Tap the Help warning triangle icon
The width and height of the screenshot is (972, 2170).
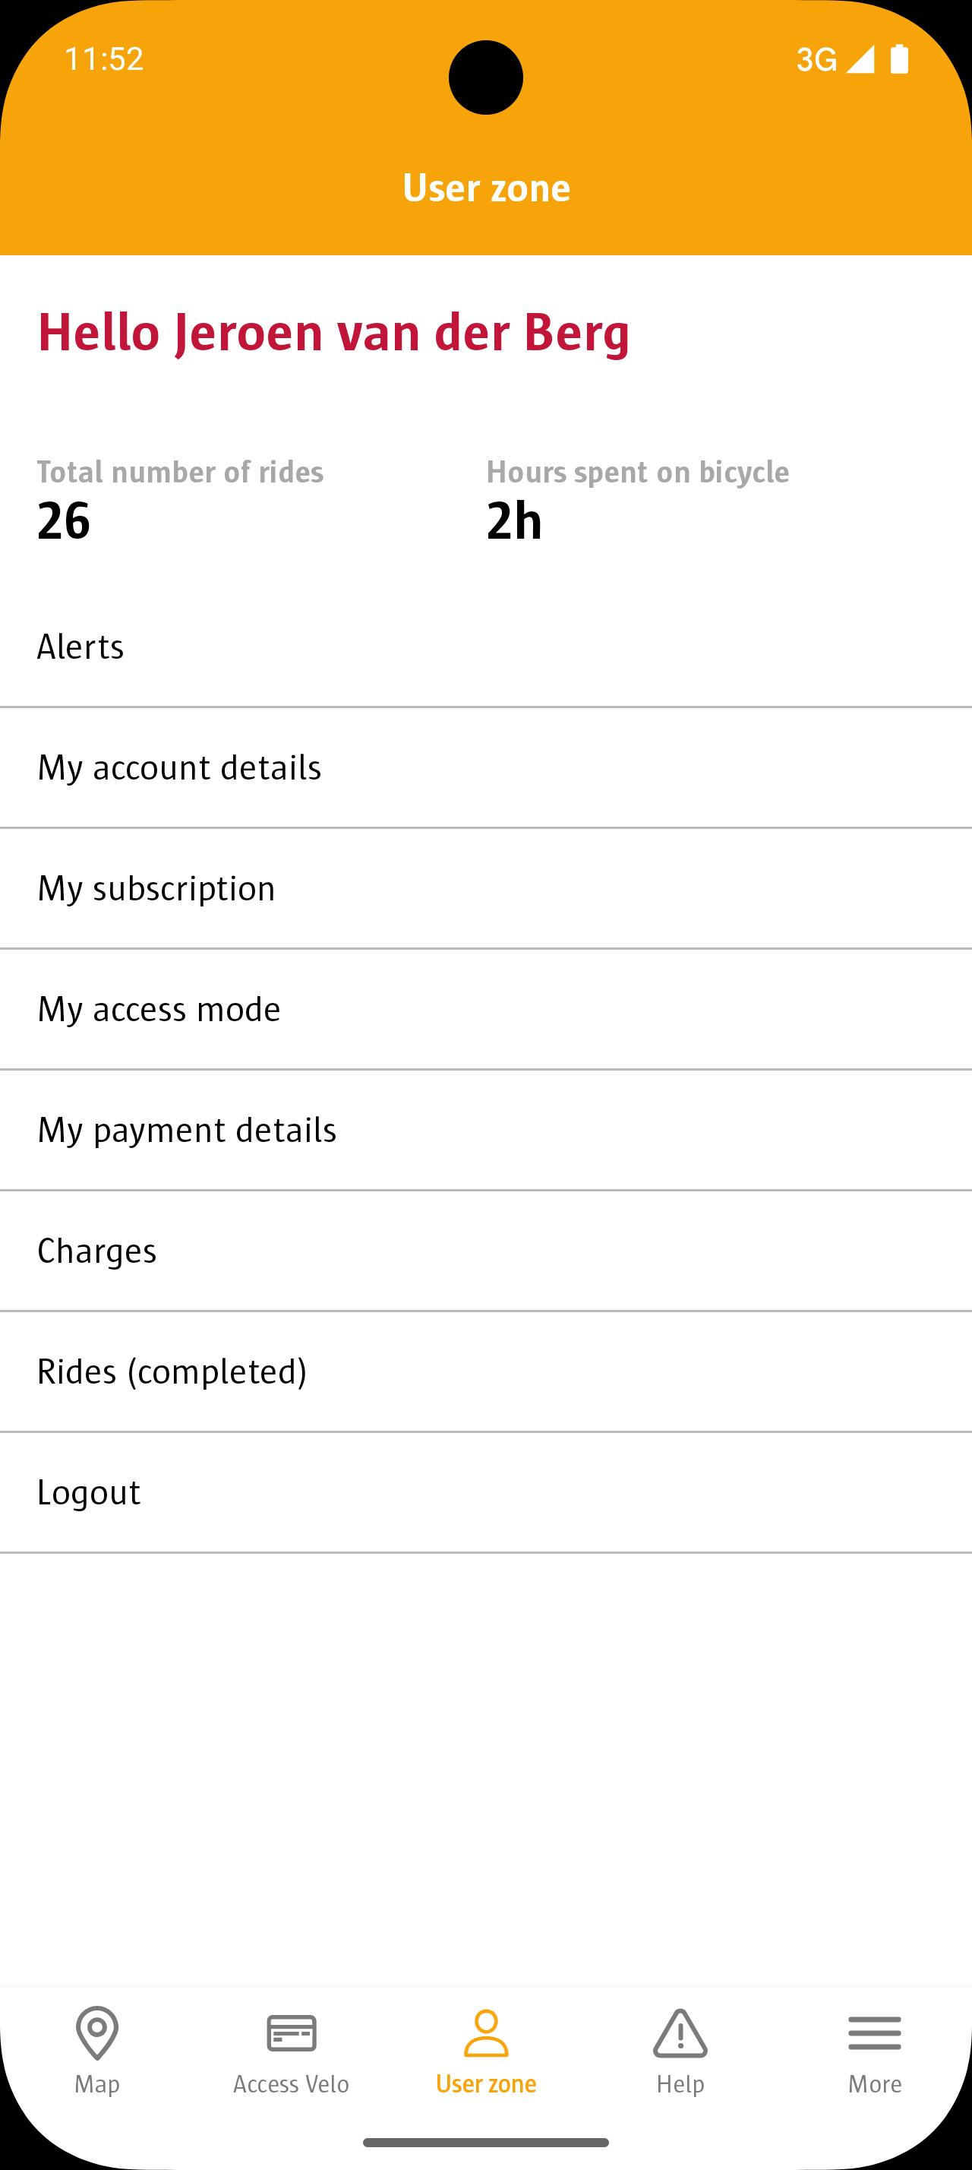click(x=680, y=2032)
